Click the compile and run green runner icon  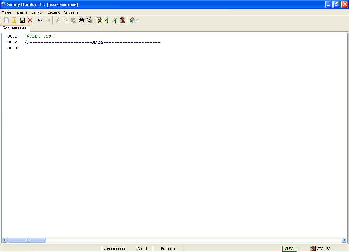pos(107,20)
